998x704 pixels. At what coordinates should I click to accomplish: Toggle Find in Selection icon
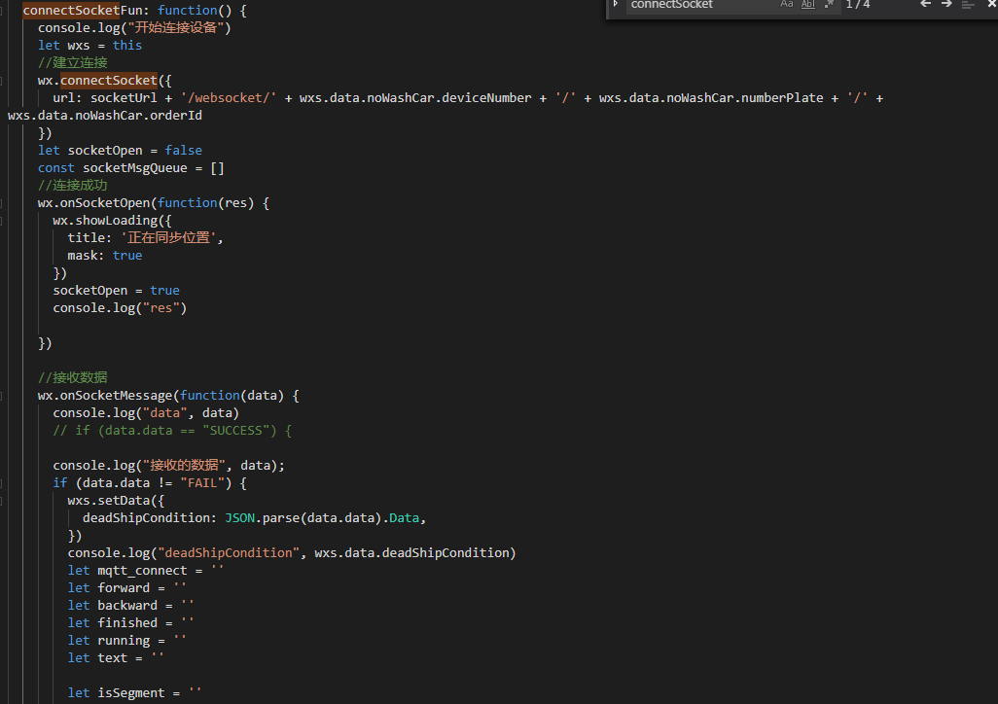(x=968, y=5)
